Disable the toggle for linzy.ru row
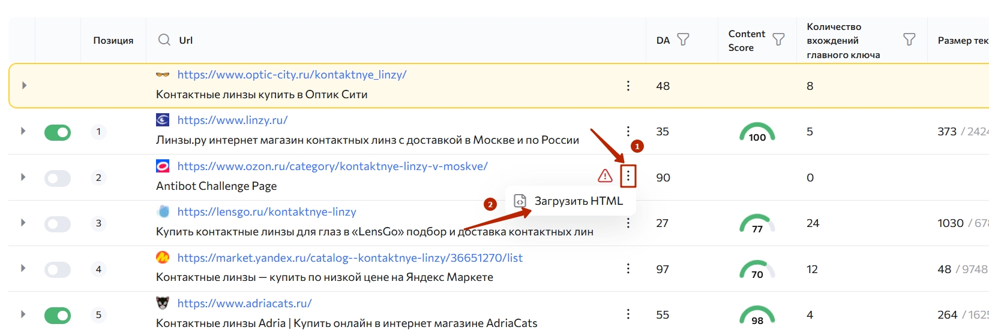989x333 pixels. coord(58,132)
